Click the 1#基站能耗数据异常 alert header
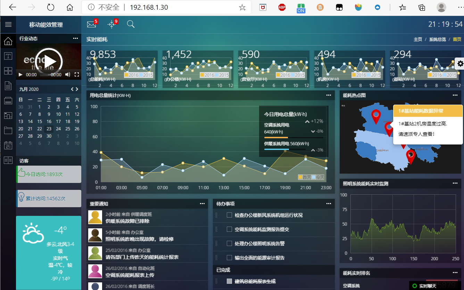 tap(428, 111)
